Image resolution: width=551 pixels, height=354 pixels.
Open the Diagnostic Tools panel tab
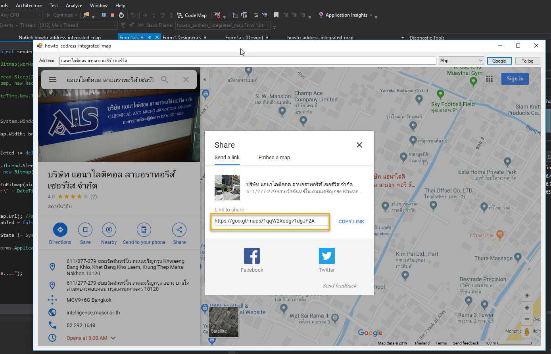427,38
